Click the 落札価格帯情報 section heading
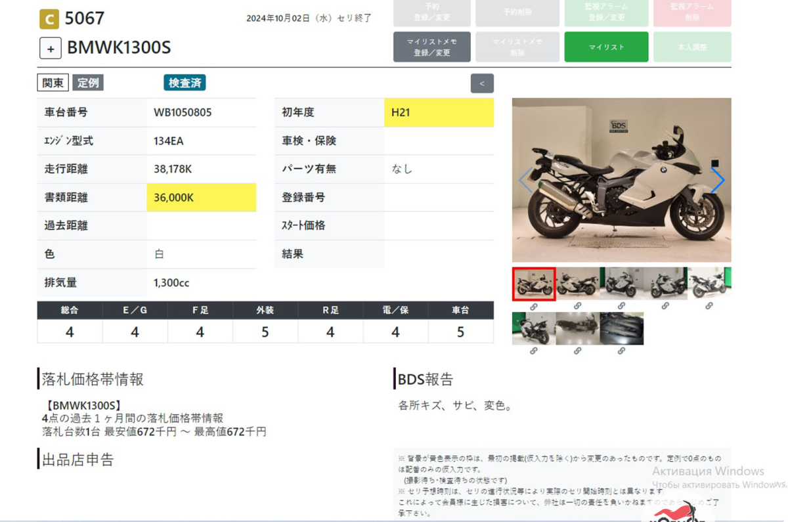Image resolution: width=788 pixels, height=522 pixels. pyautogui.click(x=93, y=379)
